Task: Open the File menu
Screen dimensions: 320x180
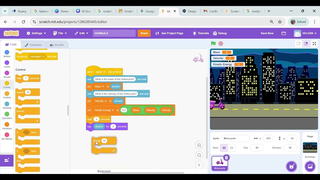Action: coord(60,33)
